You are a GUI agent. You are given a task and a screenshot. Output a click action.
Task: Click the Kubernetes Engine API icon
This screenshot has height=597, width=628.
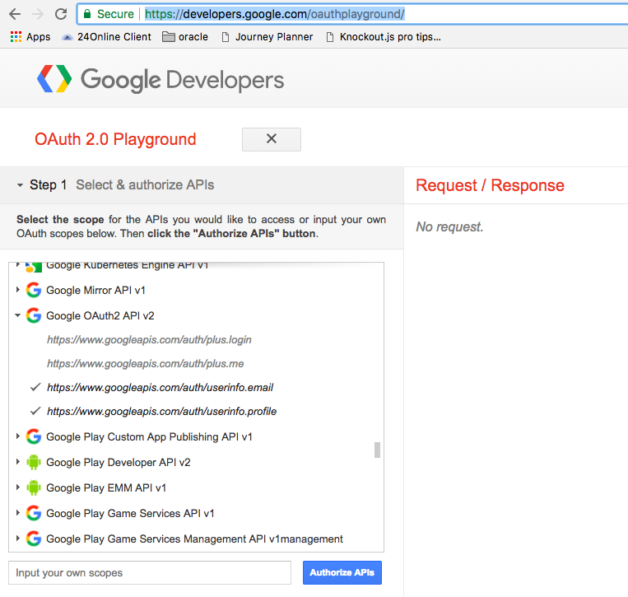[x=34, y=267]
